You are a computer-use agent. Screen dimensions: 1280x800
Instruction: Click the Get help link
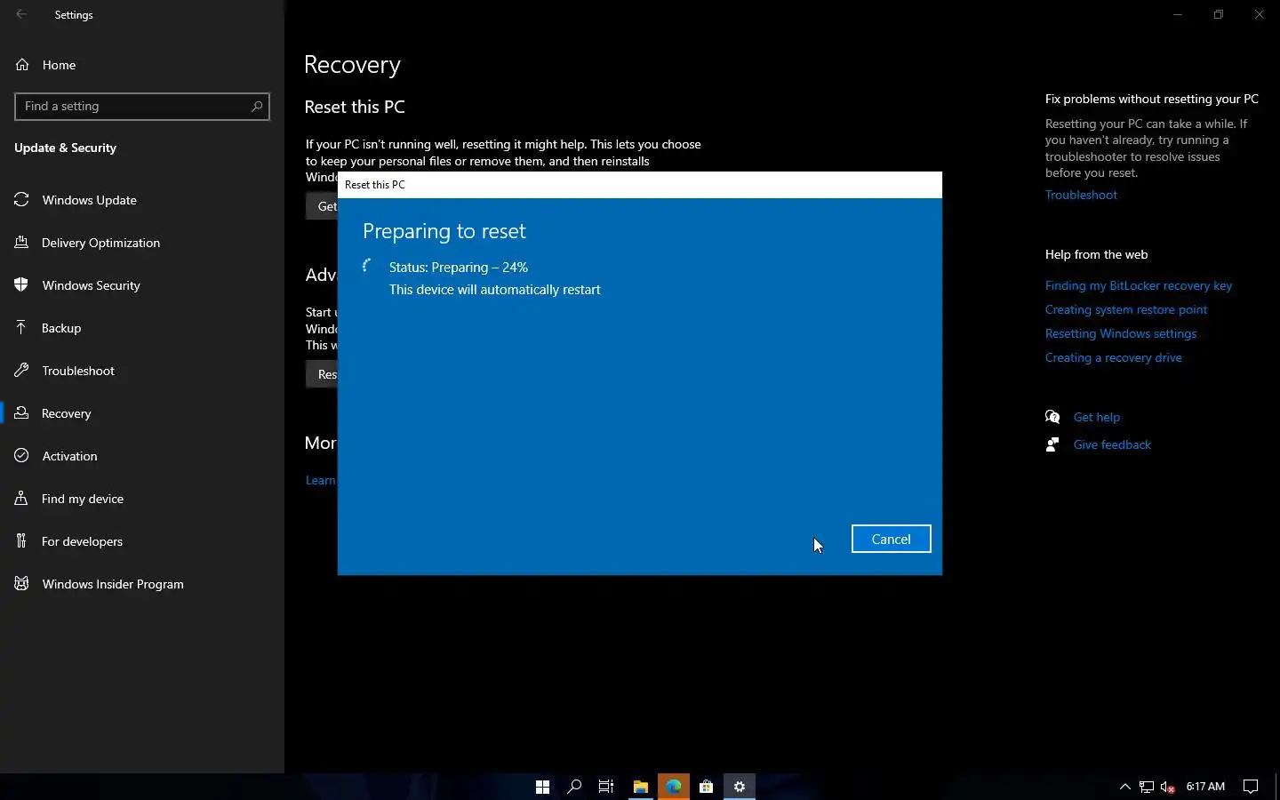[1097, 417]
